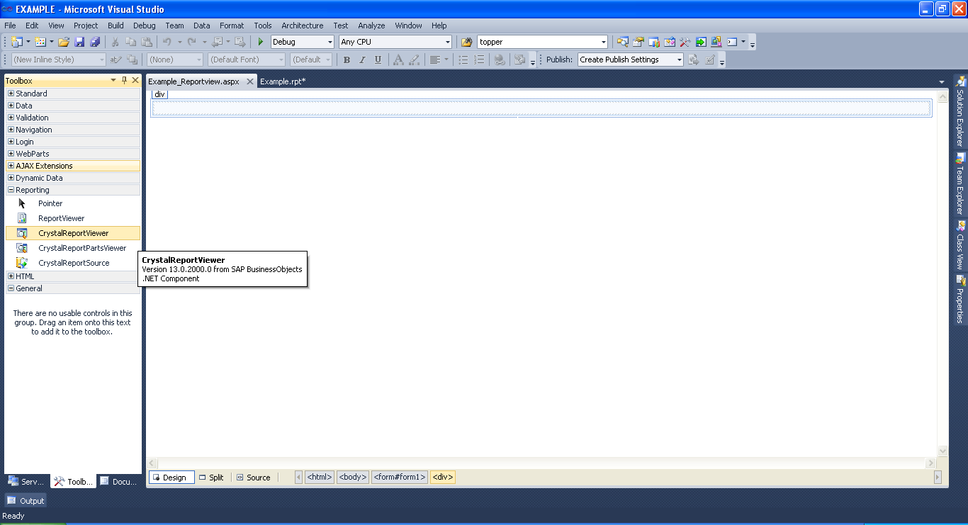968x525 pixels.
Task: Toggle Underline formatting in the formatting toolbar
Action: tap(378, 60)
